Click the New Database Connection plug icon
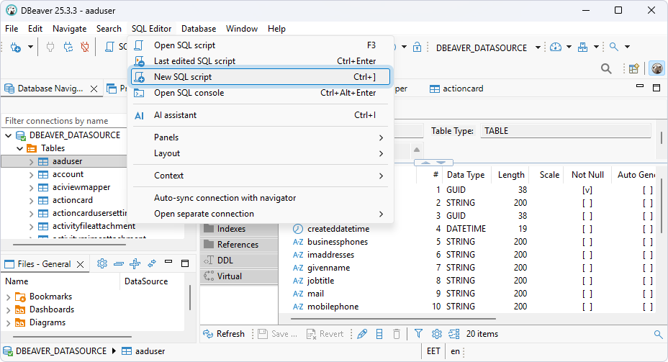This screenshot has height=362, width=668. point(15,47)
